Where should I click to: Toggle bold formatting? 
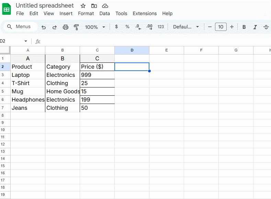244,27
